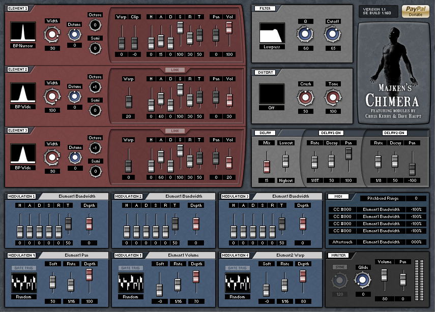The image size is (435, 312).
Task: Enable GATE TRIG on Modulation 6
Action: coord(237,268)
